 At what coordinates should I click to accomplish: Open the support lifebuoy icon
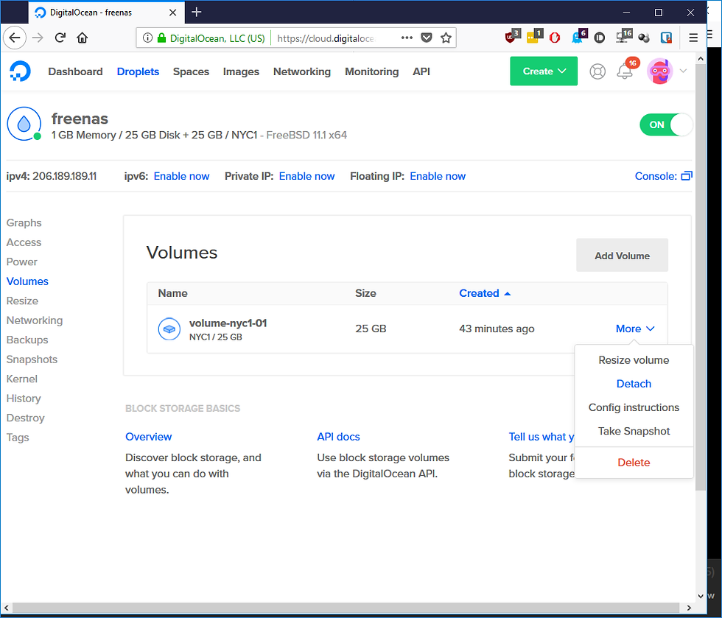point(597,71)
